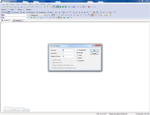Select Pipe separated mode
The image size is (150, 115).
click(50, 12)
